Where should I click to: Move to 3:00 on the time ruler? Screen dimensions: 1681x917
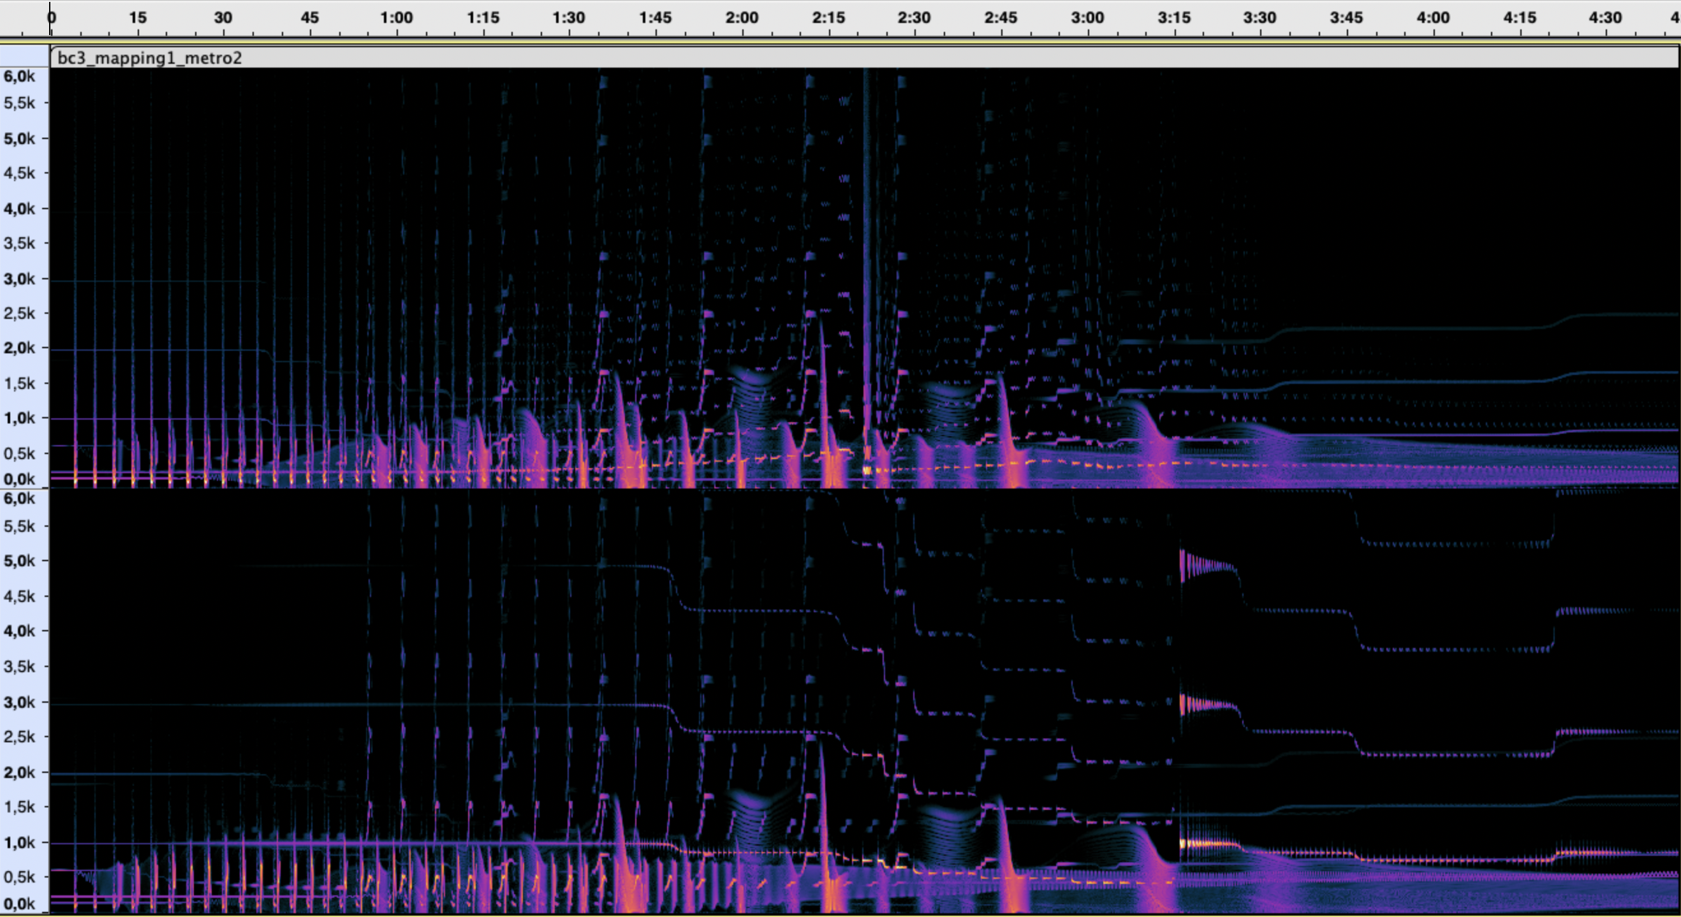point(1087,18)
